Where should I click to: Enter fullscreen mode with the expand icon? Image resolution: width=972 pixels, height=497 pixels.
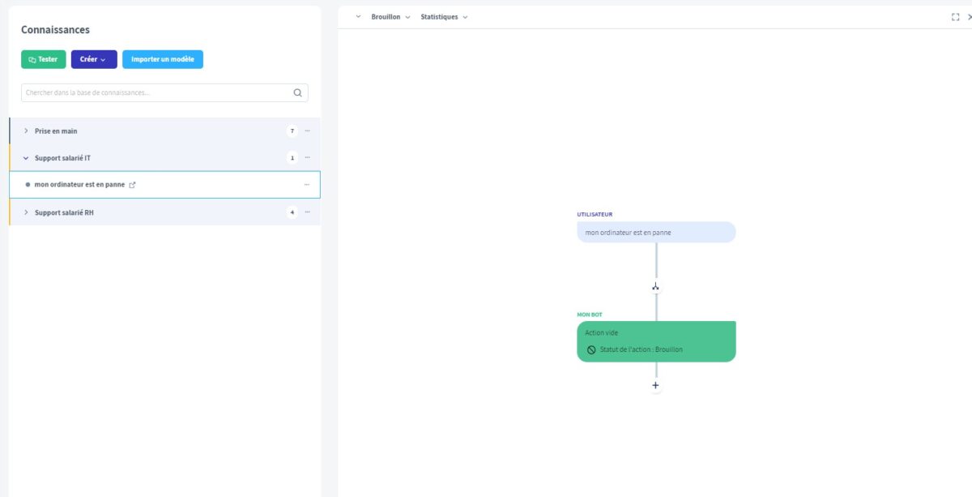point(956,15)
